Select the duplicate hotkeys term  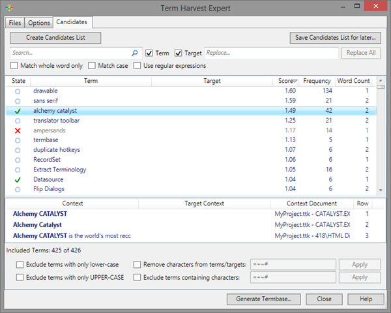57,150
